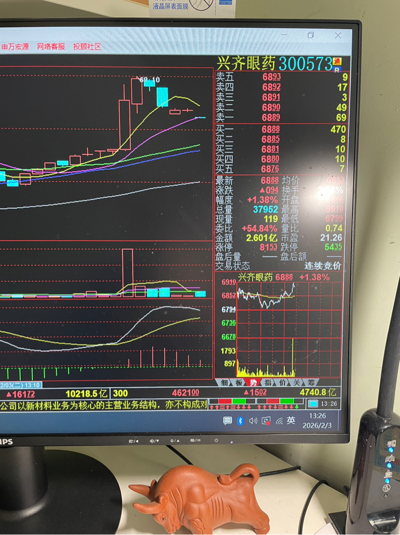
Task: Open the taskbar clock showing 2026/2/3
Action: point(317,421)
